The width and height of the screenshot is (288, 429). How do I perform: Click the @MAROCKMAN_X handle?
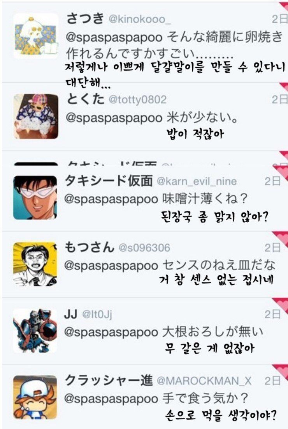(x=204, y=381)
